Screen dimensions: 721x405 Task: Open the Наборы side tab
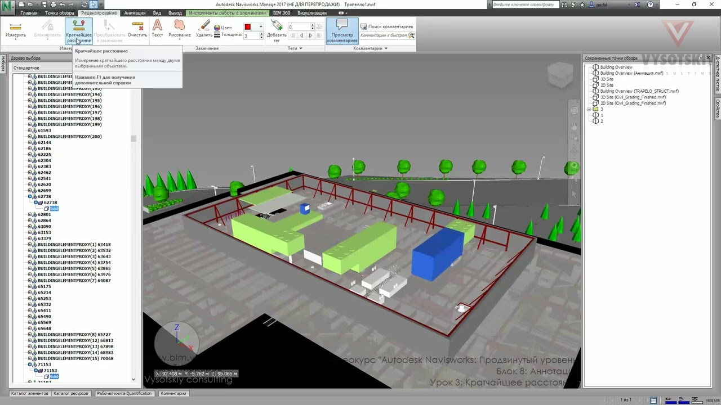pyautogui.click(x=3, y=63)
